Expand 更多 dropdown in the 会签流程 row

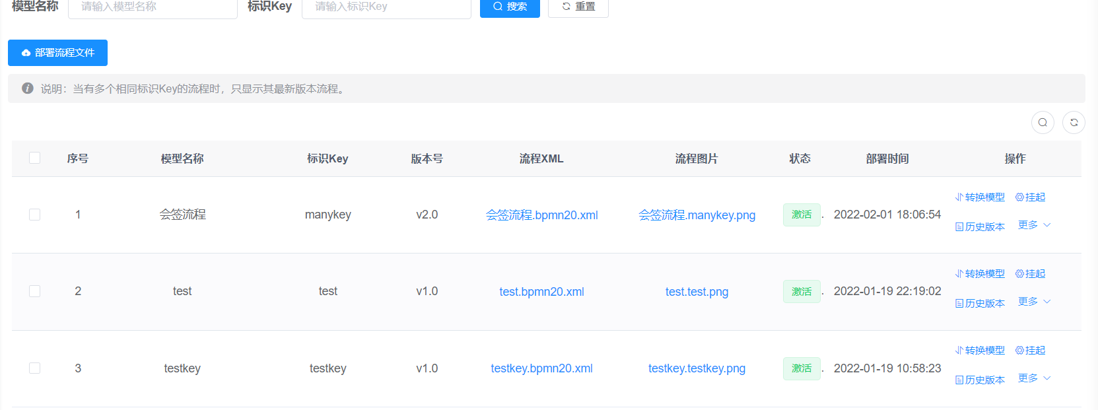pos(1034,225)
